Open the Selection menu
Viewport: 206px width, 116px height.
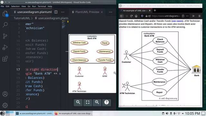(x=15, y=6)
